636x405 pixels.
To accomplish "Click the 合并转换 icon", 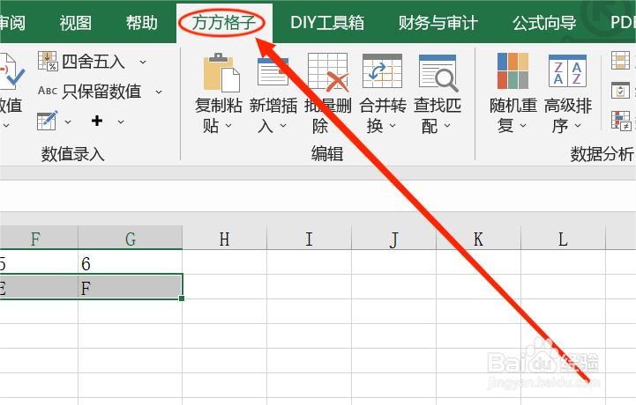I will (382, 71).
